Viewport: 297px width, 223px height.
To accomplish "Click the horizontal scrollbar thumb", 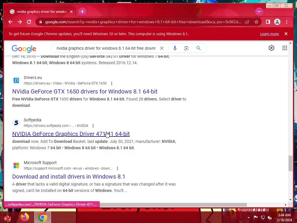I will coord(173,205).
